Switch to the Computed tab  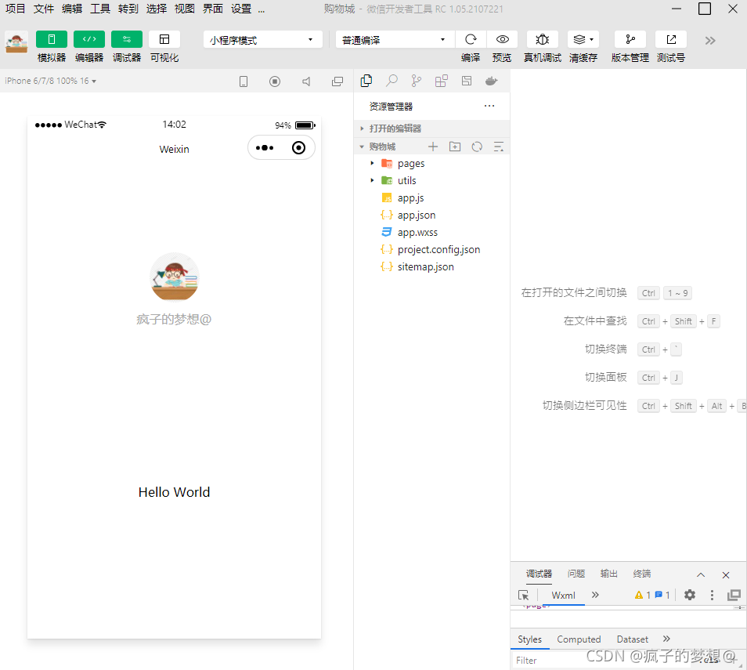(579, 639)
